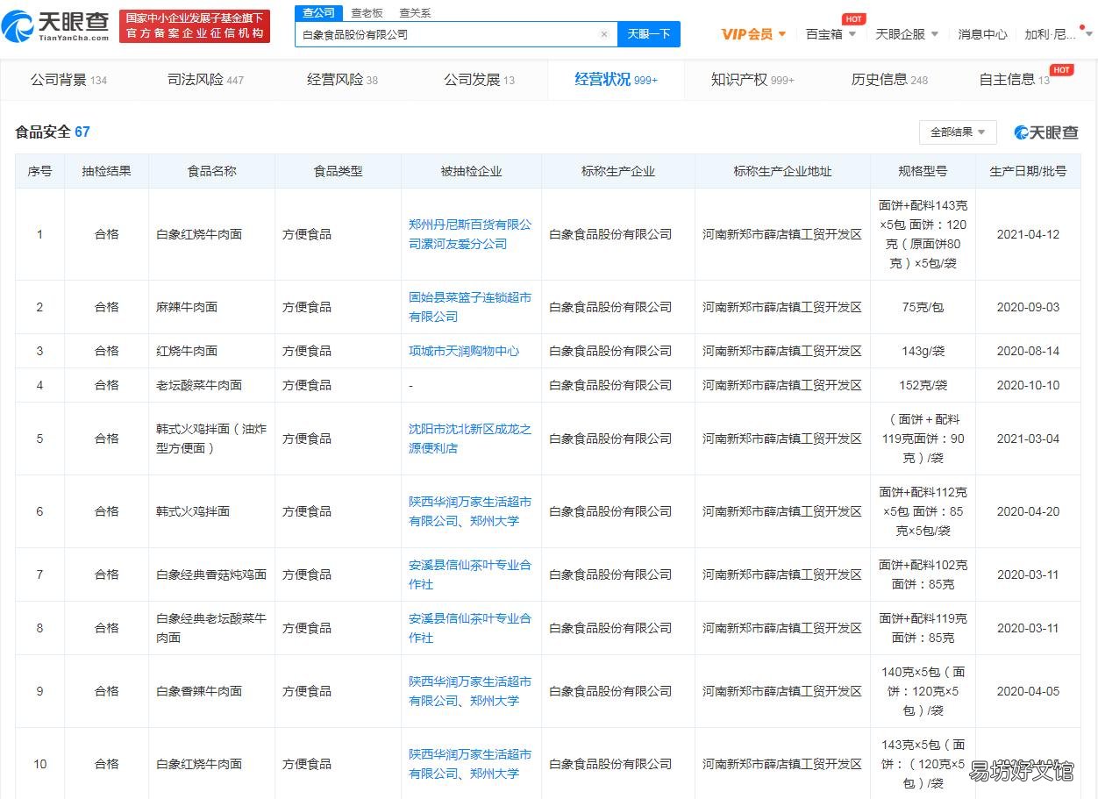The image size is (1098, 799).
Task: Open 沈阳市沈北新区成龙之源便利店 link
Action: pyautogui.click(x=470, y=439)
